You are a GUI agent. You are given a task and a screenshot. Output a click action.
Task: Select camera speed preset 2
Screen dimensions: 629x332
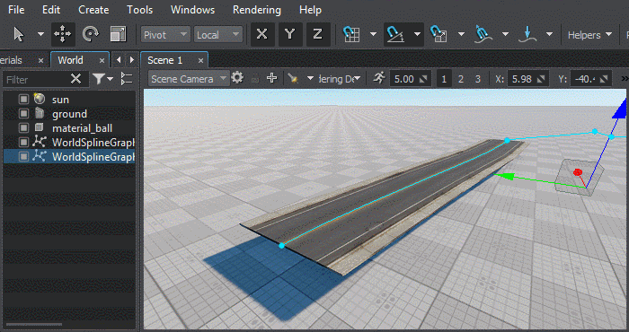click(460, 79)
